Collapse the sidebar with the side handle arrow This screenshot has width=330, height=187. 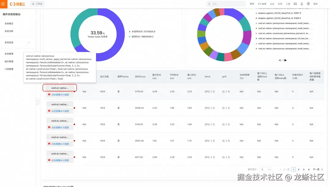38,101
